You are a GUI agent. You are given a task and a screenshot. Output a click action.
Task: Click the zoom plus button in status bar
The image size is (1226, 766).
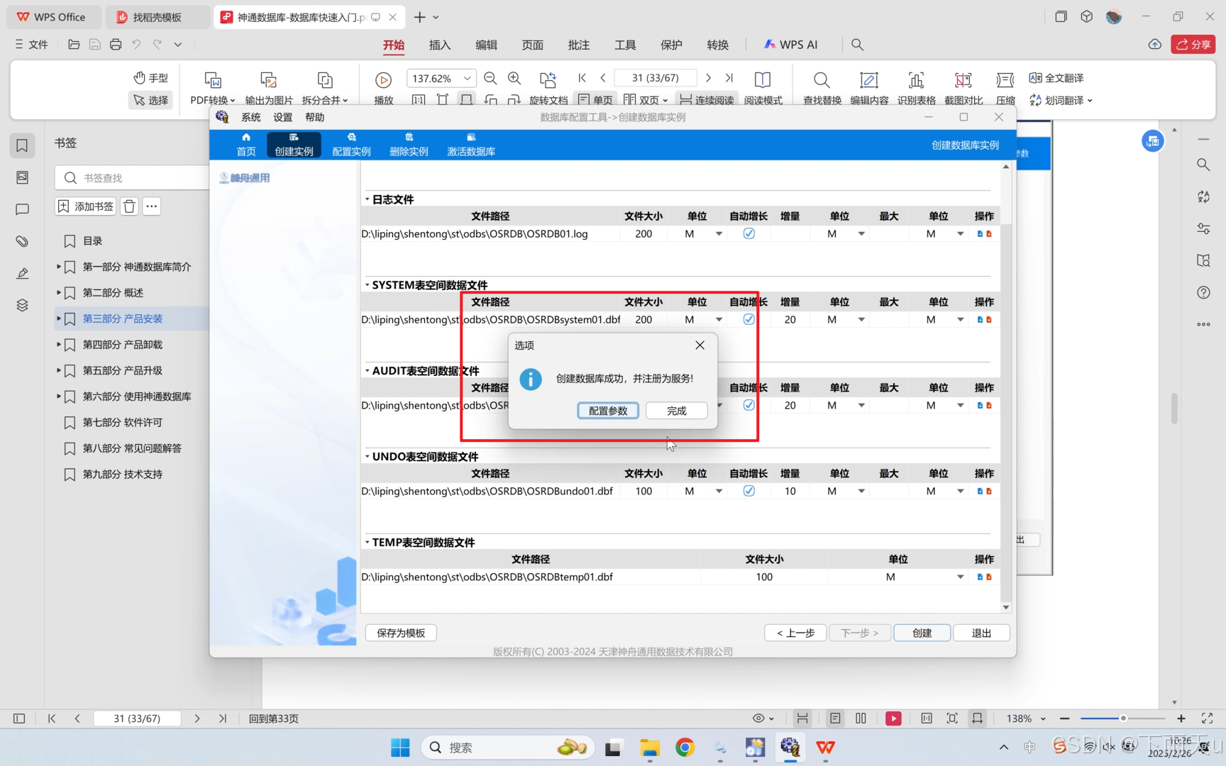1181,718
